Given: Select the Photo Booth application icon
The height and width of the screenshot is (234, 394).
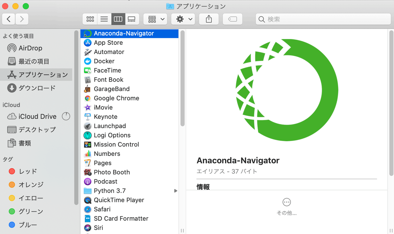Looking at the screenshot, I should pos(112,172).
